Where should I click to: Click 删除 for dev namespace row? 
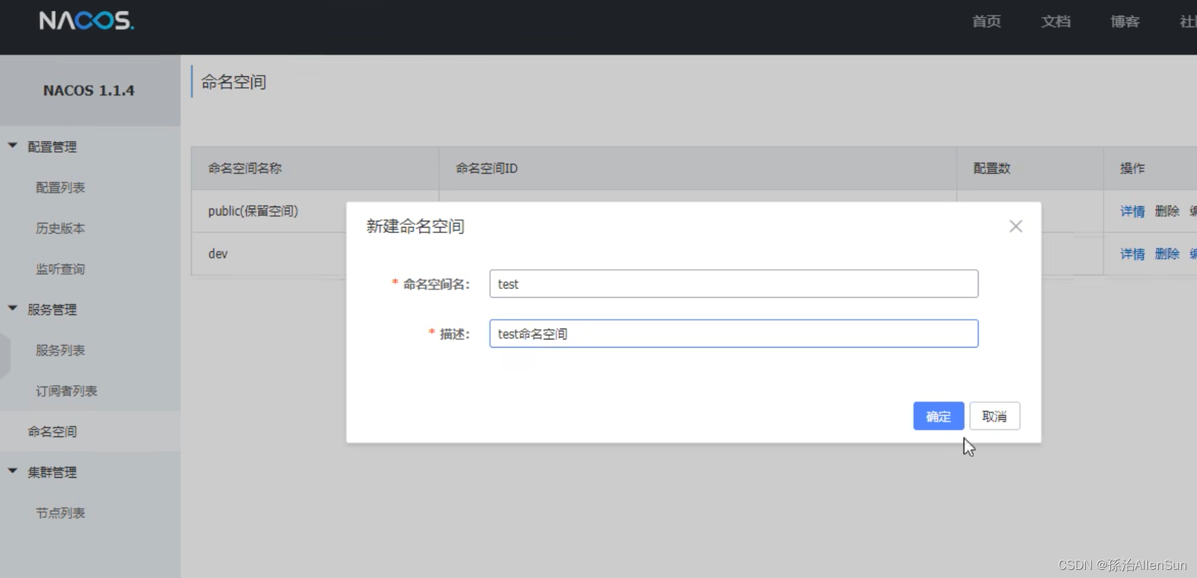click(1167, 254)
